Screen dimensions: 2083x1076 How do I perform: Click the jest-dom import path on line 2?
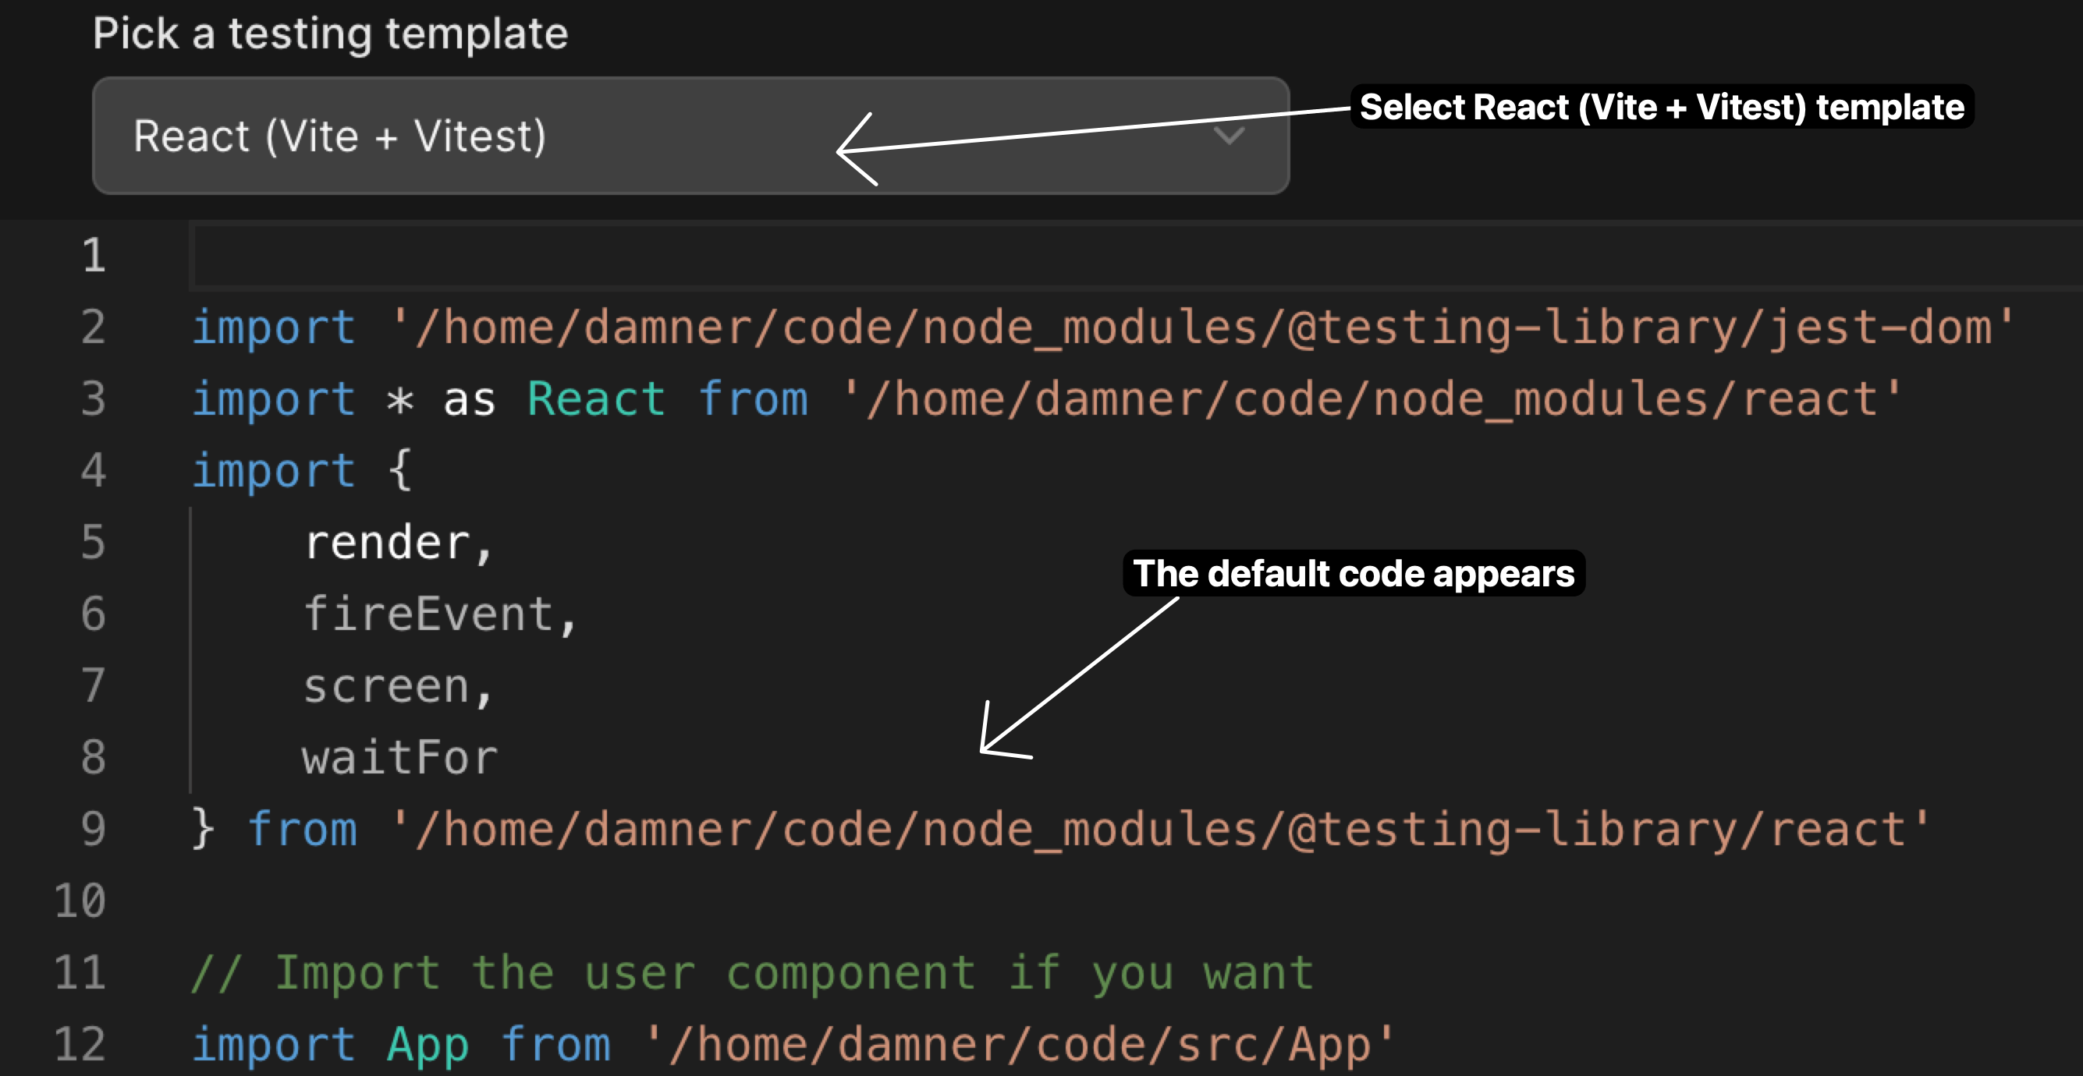[x=1202, y=327]
